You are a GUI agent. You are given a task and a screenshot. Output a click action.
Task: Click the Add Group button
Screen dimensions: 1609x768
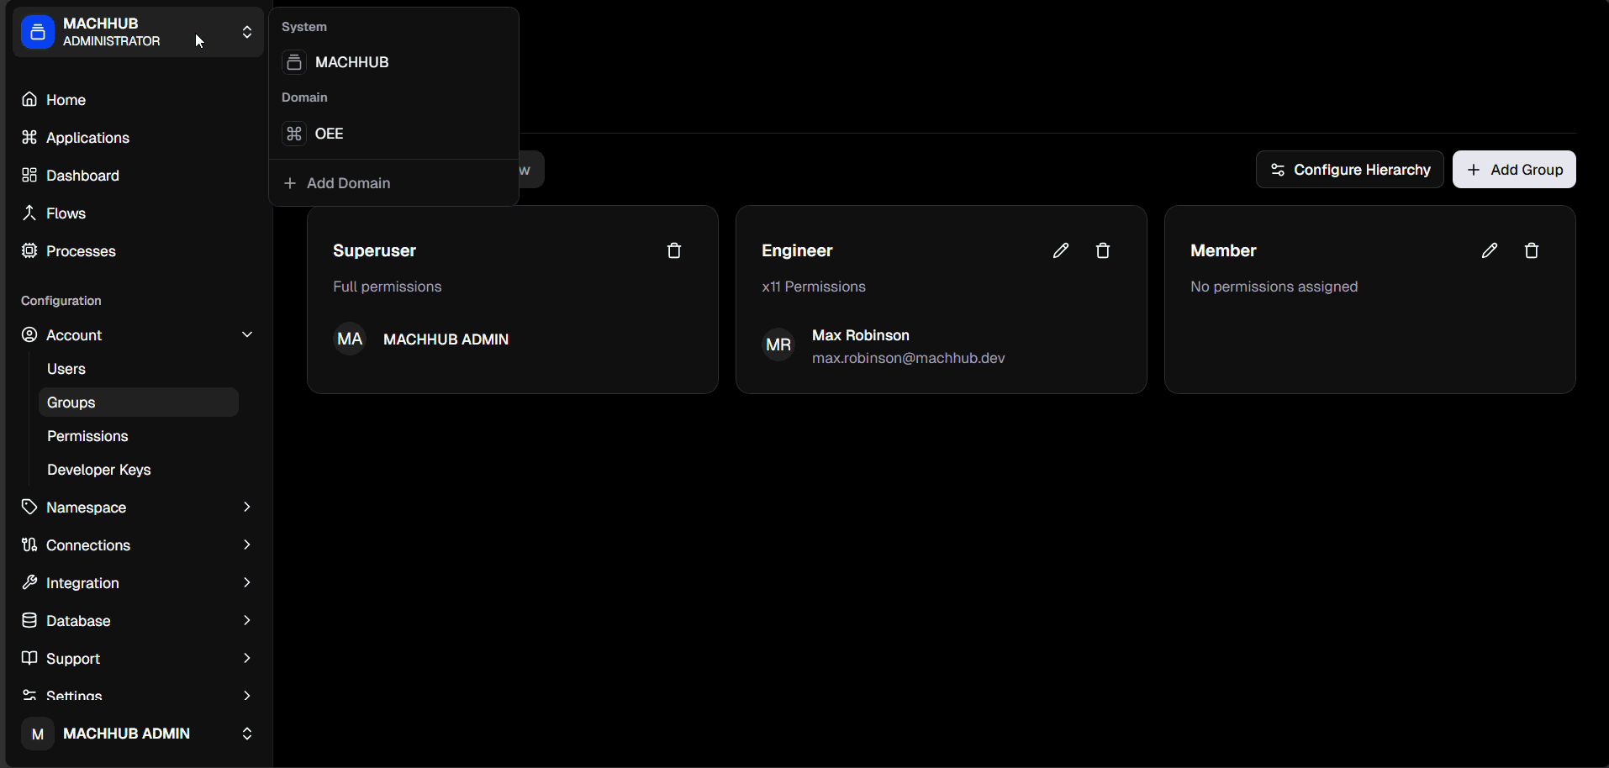(1514, 170)
